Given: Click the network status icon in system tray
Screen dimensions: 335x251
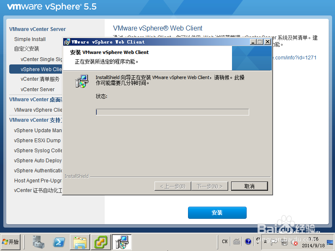Looking at the screenshot, I should coord(285,242).
